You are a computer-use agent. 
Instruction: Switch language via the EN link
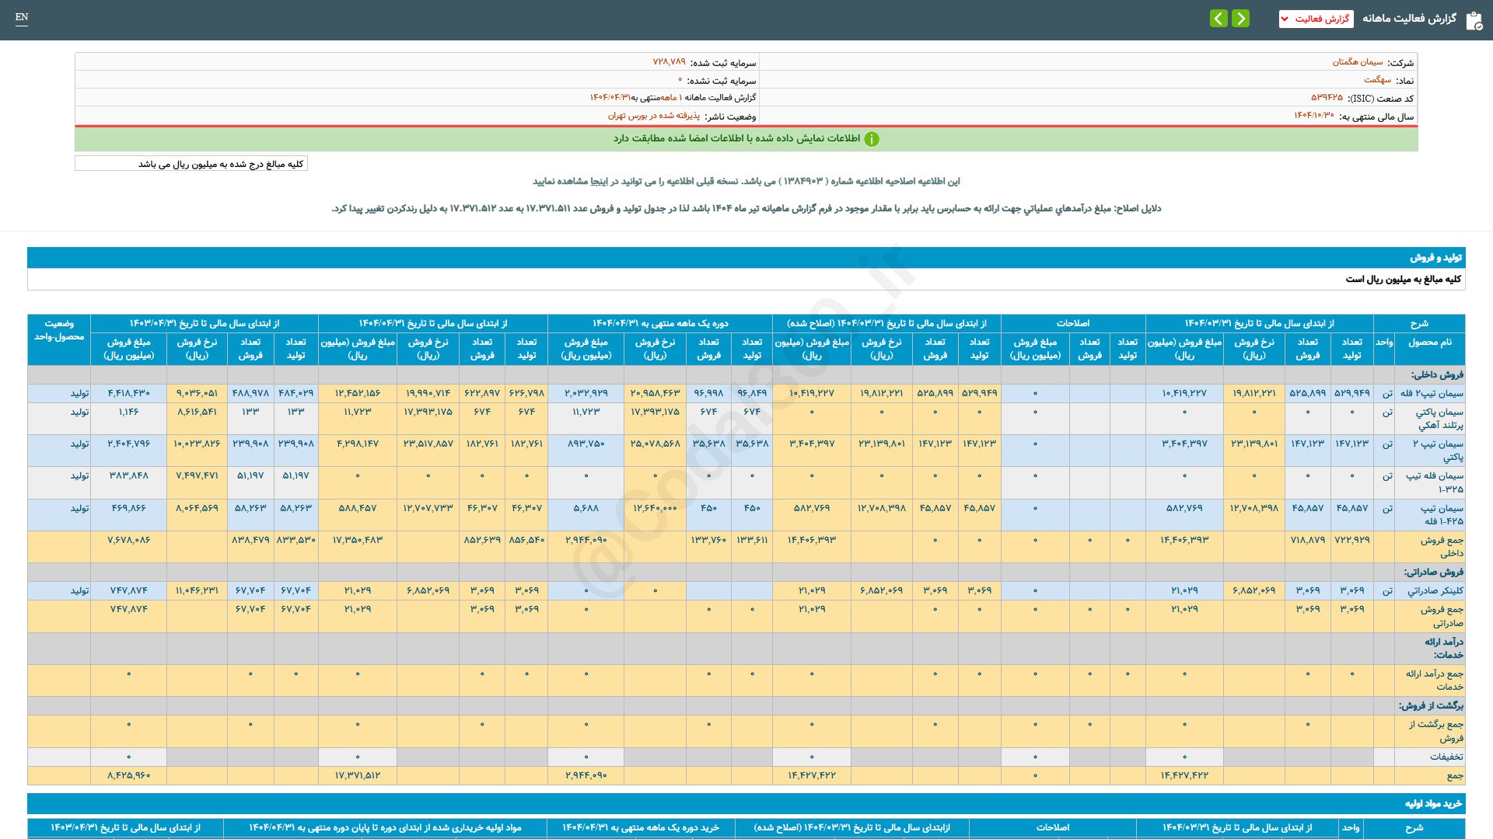pos(22,17)
